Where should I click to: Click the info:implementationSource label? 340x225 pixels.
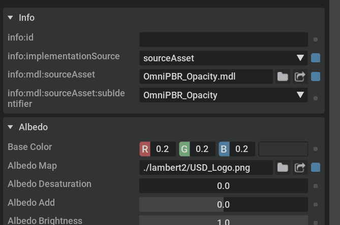(64, 56)
